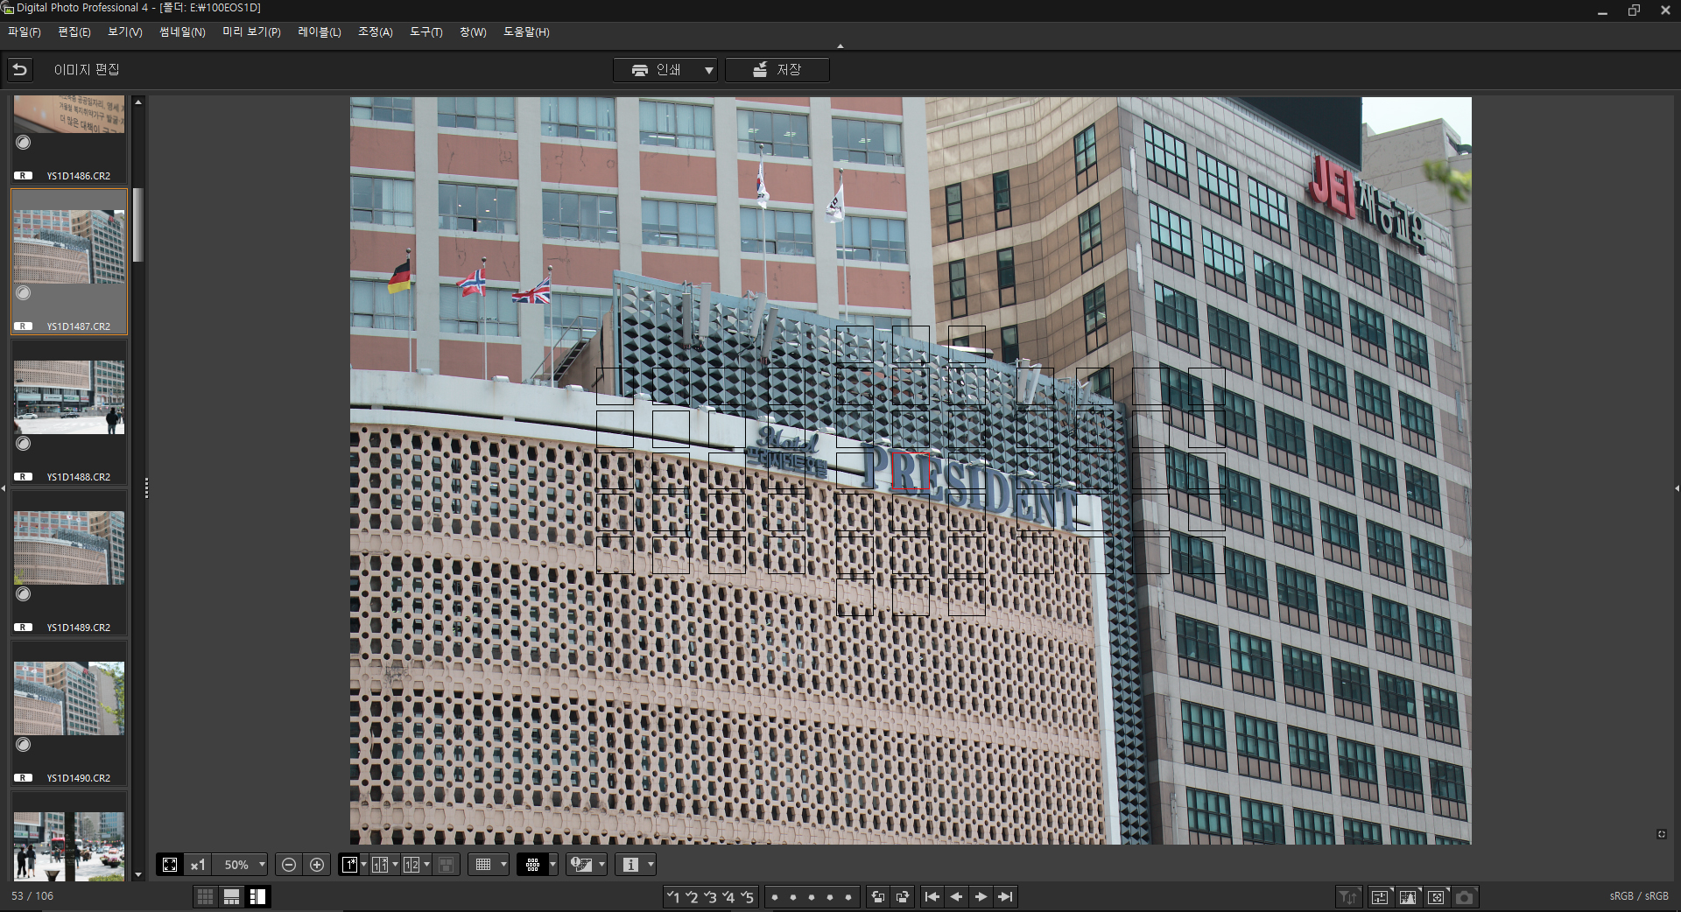
Task: Jump to the first image
Action: pyautogui.click(x=932, y=896)
